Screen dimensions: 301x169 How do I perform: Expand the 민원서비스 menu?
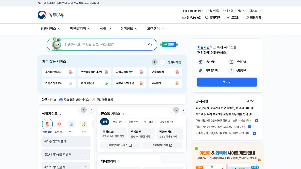coord(51,29)
